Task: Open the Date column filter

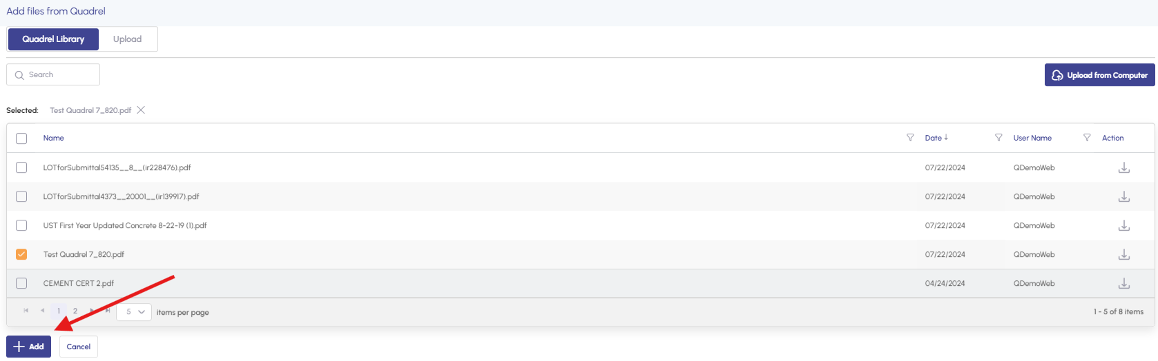Action: (998, 138)
